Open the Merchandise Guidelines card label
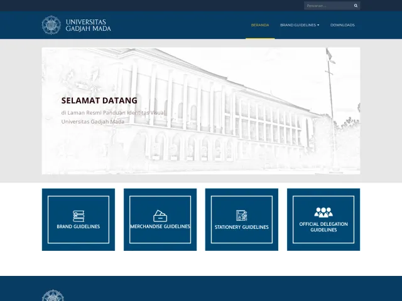402x301 pixels. [160, 226]
